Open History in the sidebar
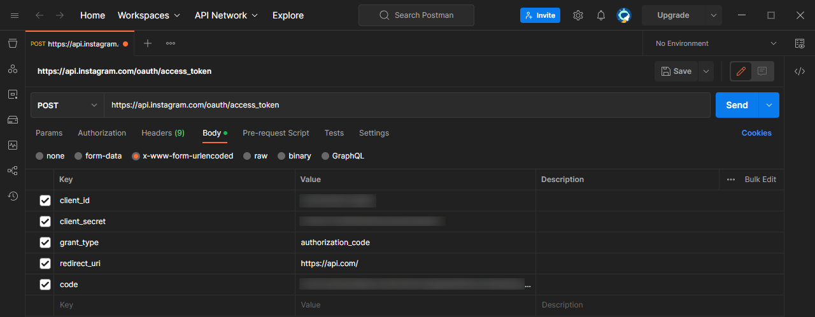Screen dimensions: 815x317 [x=13, y=196]
